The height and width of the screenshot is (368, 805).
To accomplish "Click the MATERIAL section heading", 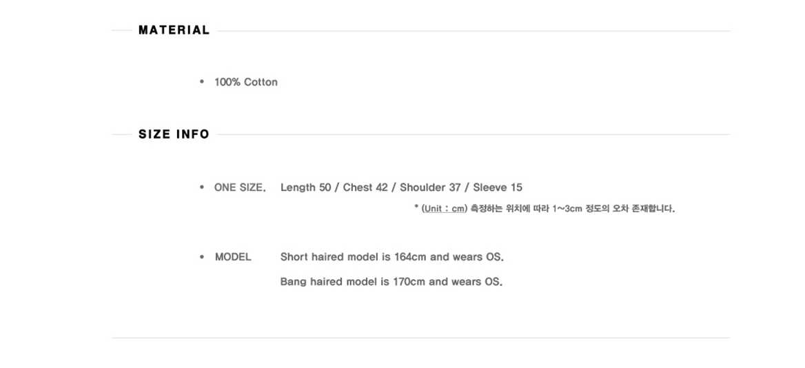I will pos(174,30).
